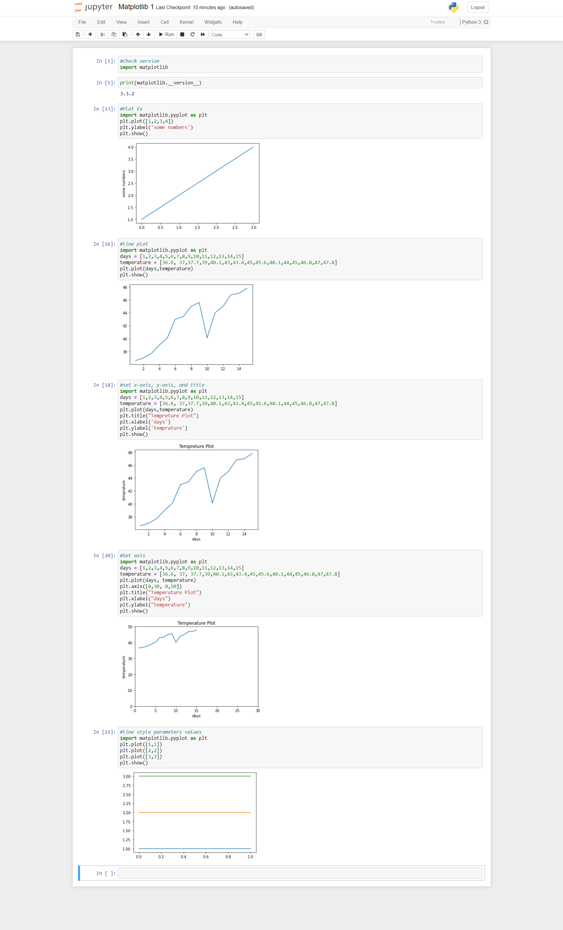Click the Logout button
The height and width of the screenshot is (930, 563).
coord(477,7)
